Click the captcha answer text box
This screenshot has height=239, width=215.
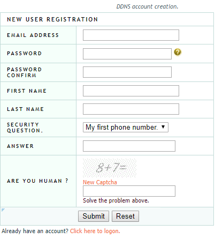click(129, 191)
